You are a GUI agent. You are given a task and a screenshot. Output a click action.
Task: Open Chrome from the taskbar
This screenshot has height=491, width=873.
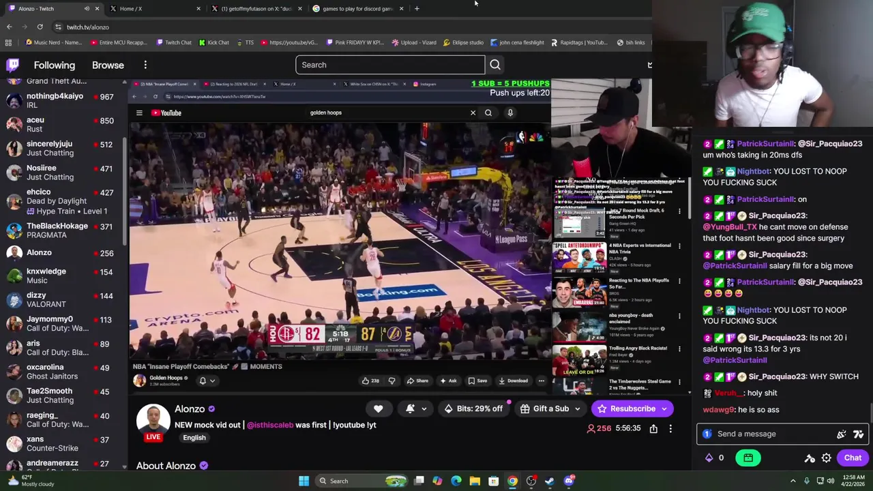512,481
